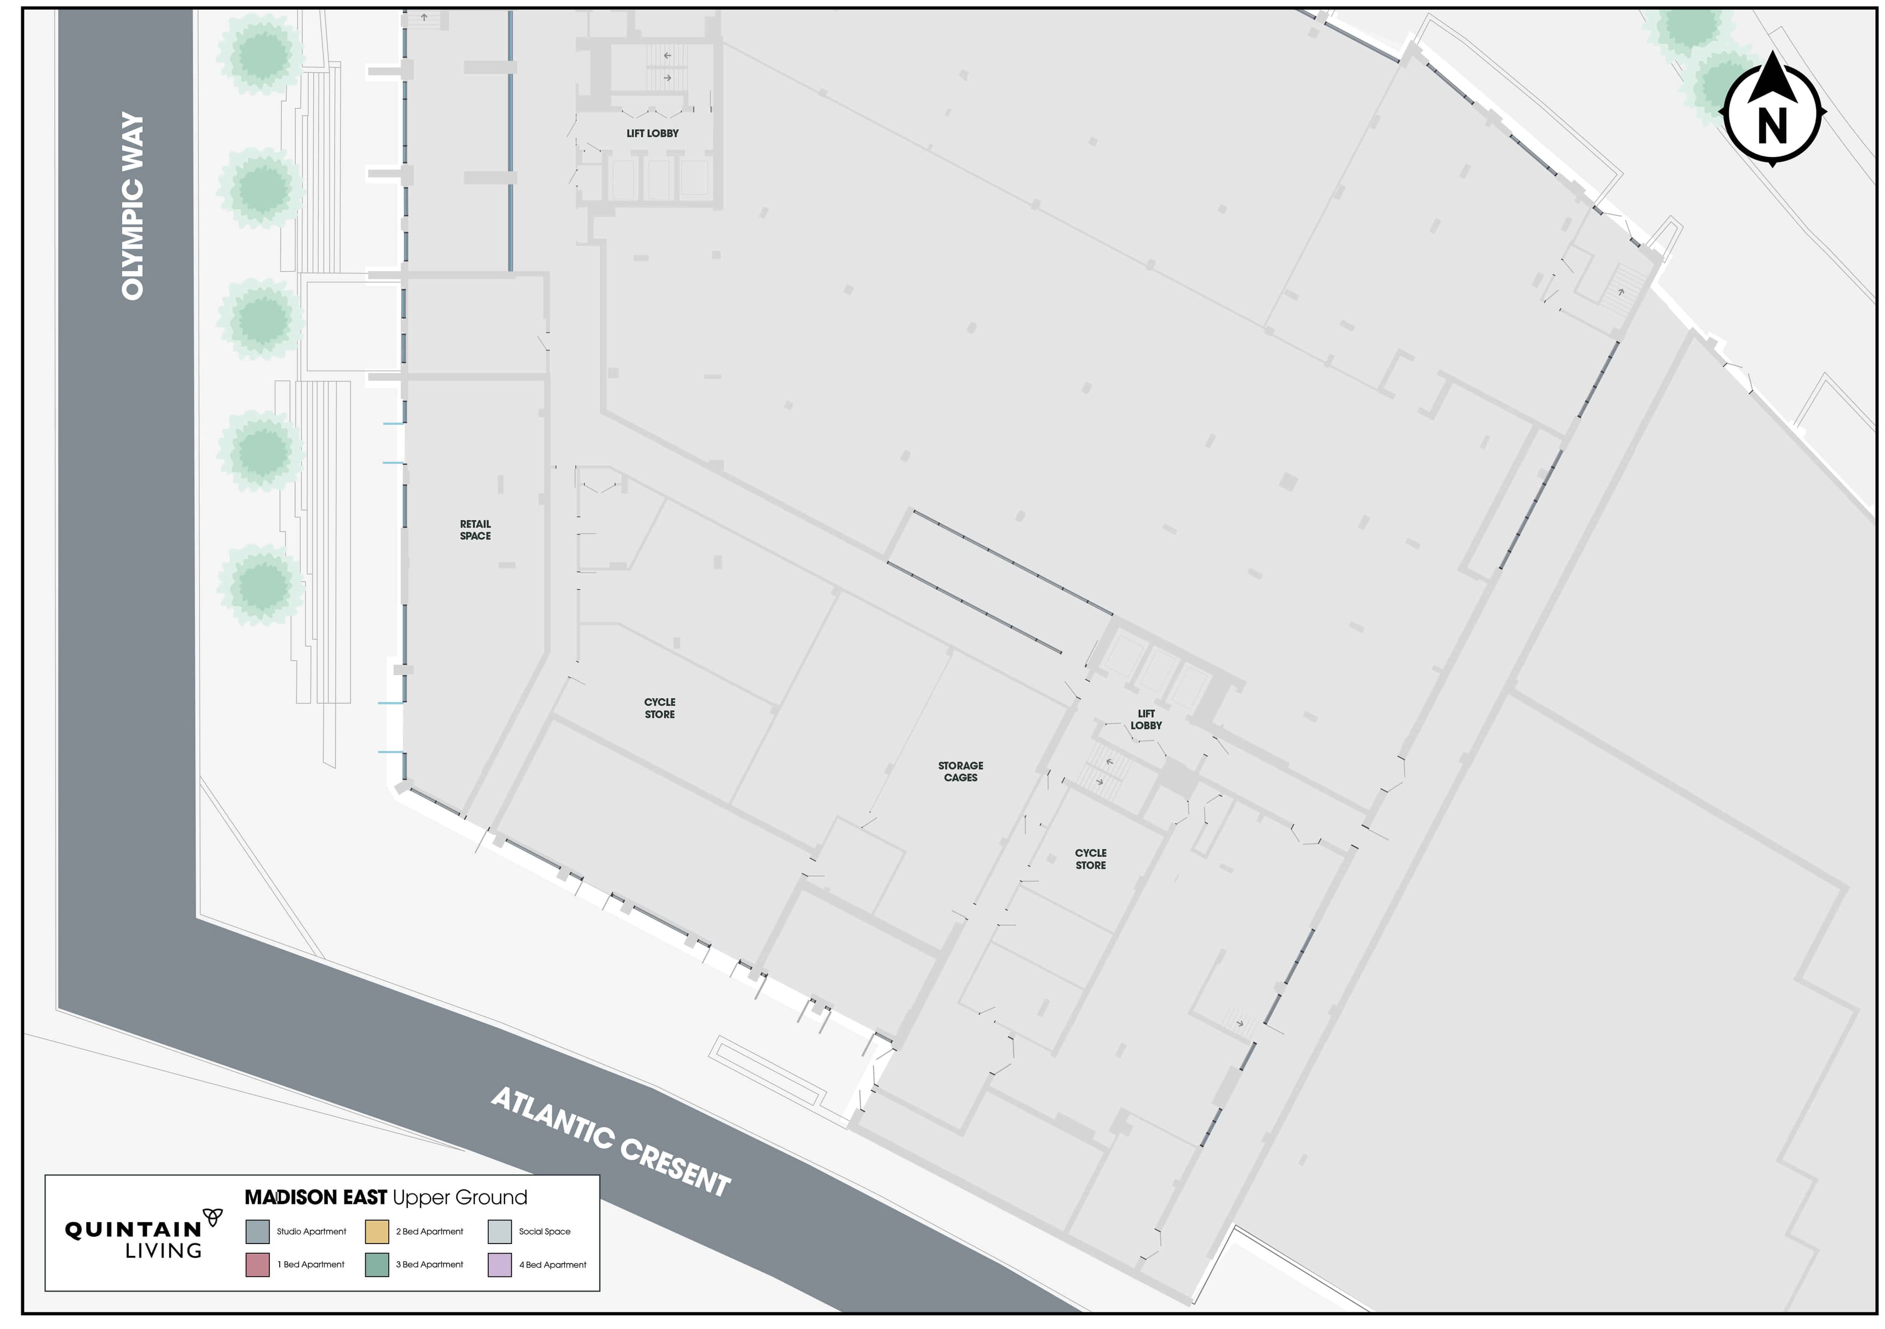
Task: Click the Studio Apartment legend swatch
Action: click(257, 1231)
